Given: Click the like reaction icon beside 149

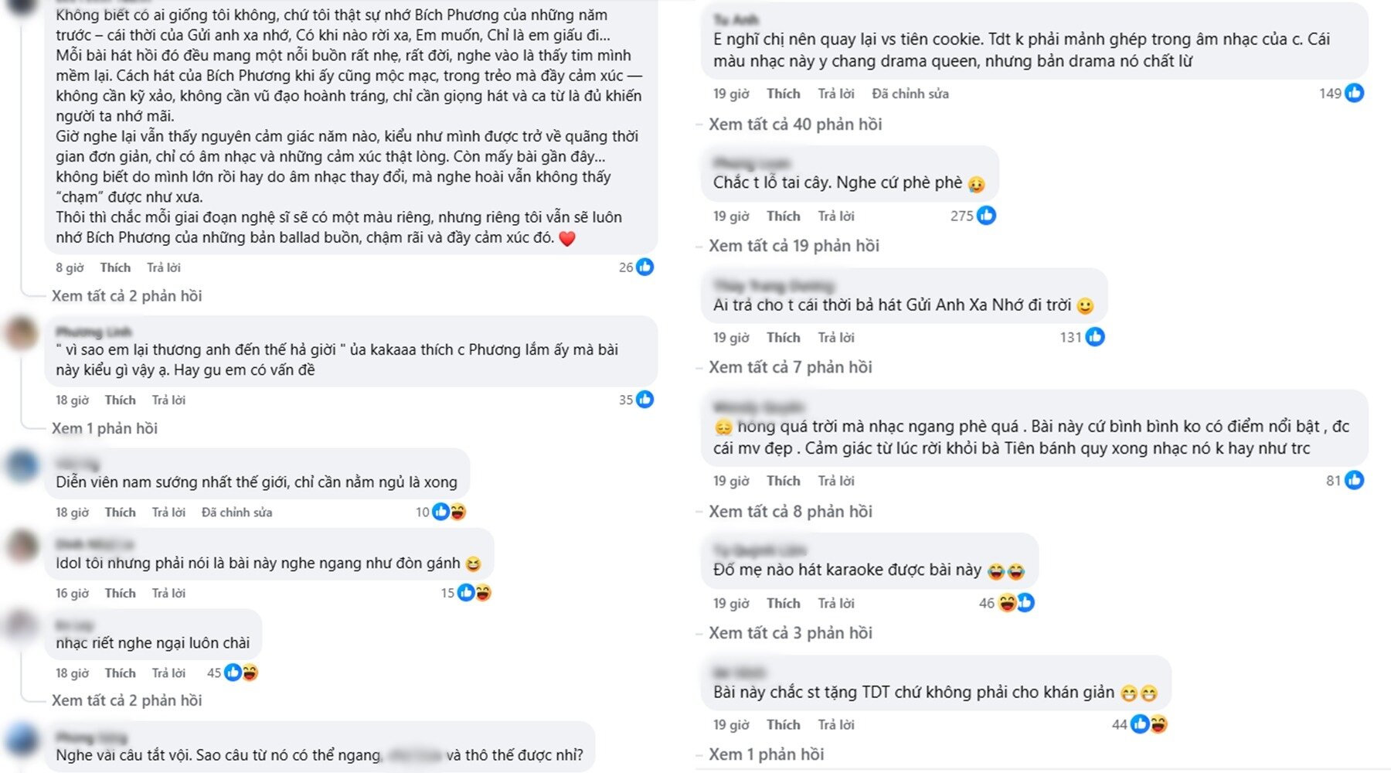Looking at the screenshot, I should 1354,93.
